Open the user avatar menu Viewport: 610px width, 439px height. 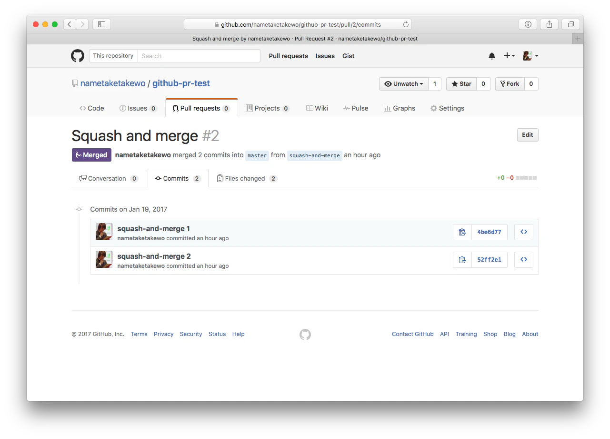click(x=530, y=56)
